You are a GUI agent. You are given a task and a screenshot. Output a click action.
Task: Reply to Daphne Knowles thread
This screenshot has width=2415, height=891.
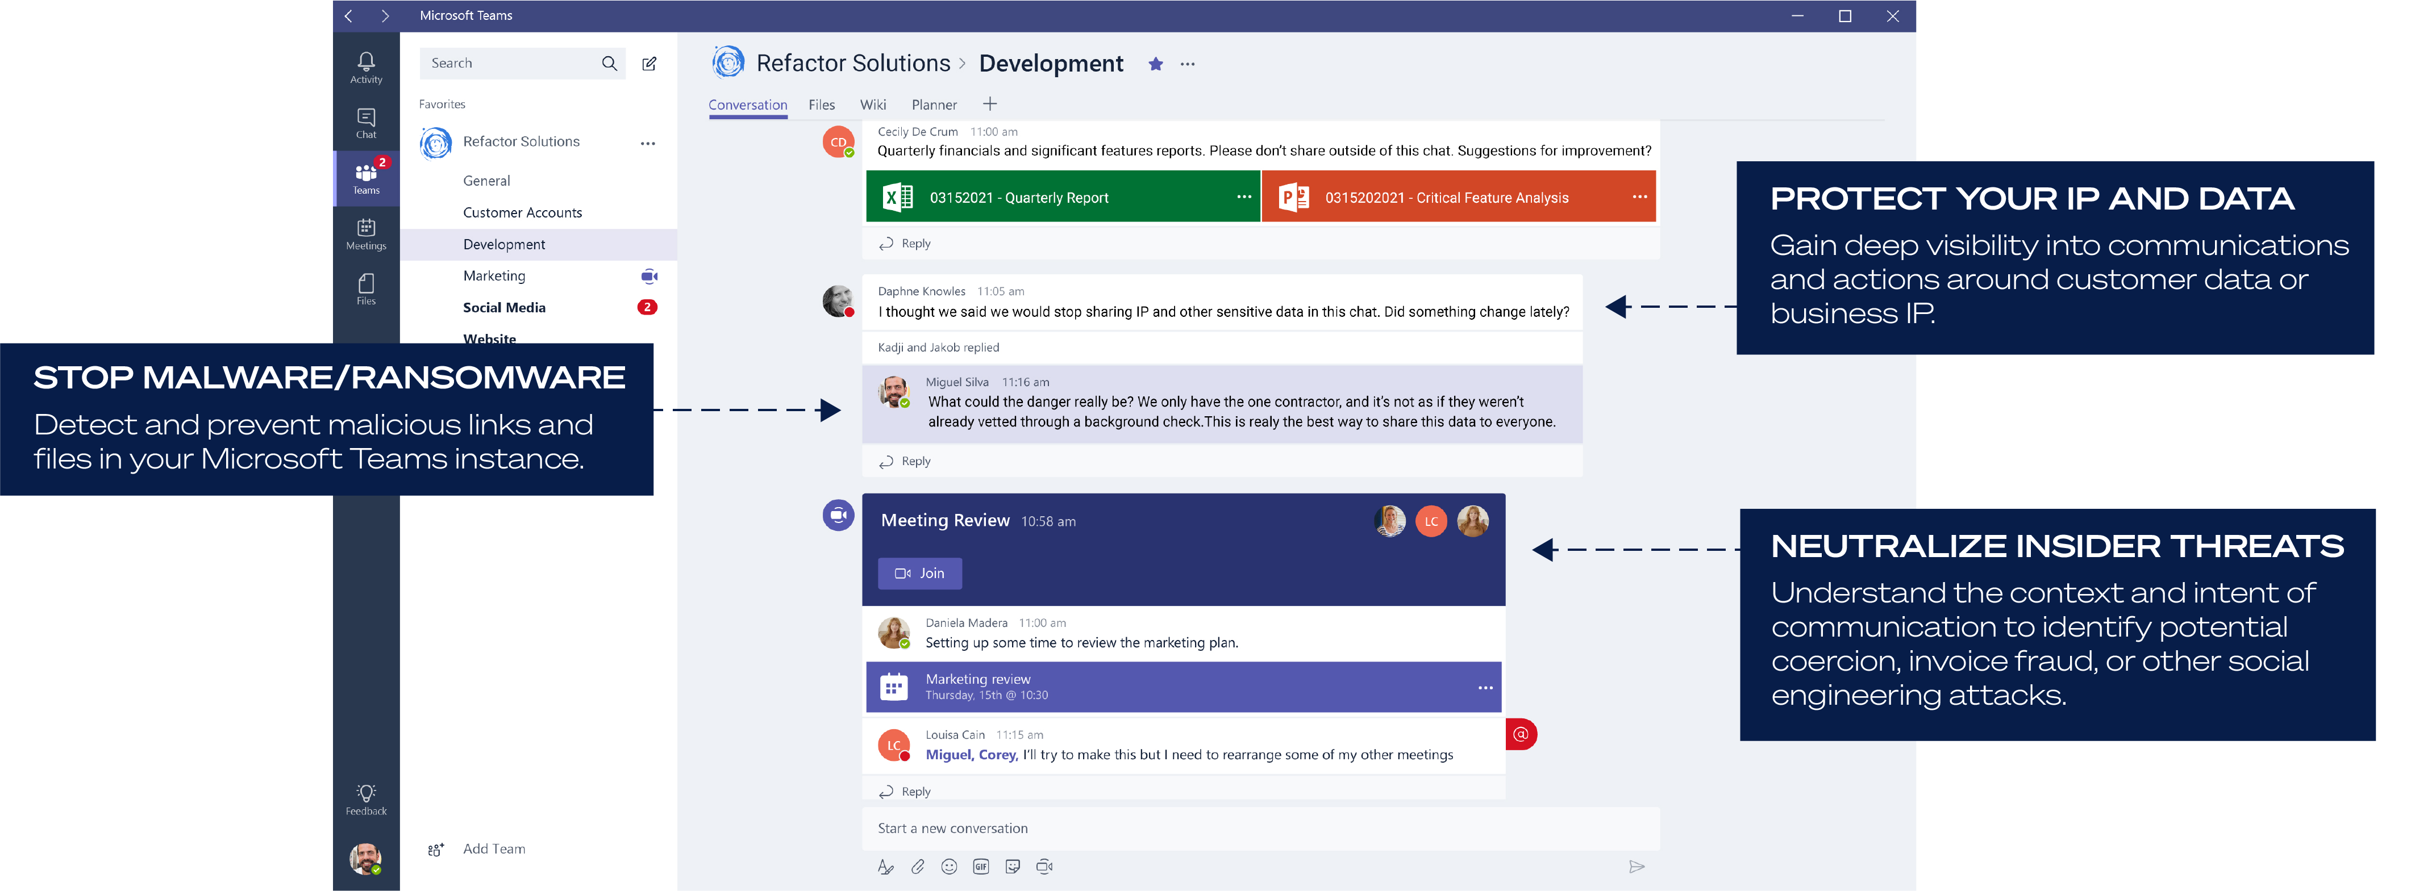905,461
